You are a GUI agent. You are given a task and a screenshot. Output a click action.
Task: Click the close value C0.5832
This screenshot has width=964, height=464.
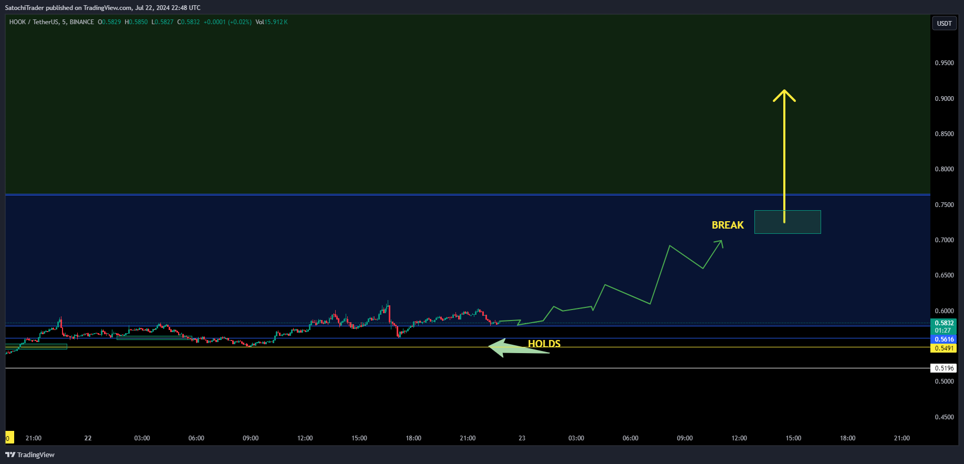(x=189, y=22)
